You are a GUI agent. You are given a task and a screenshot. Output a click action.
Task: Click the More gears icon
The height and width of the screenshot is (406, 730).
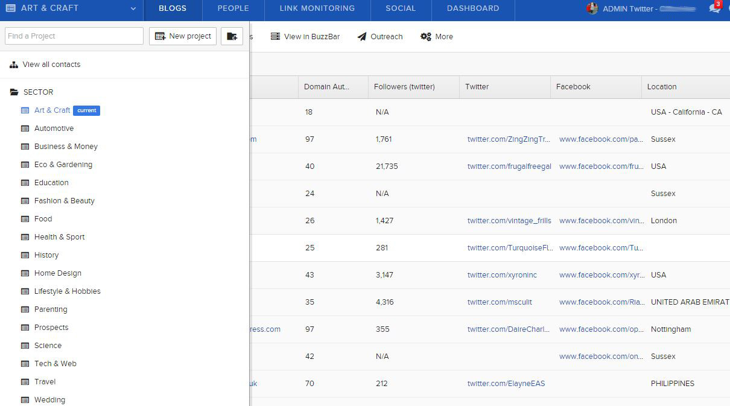pos(425,37)
